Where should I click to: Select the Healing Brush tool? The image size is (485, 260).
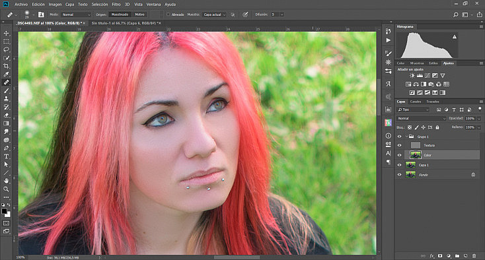tap(6, 82)
